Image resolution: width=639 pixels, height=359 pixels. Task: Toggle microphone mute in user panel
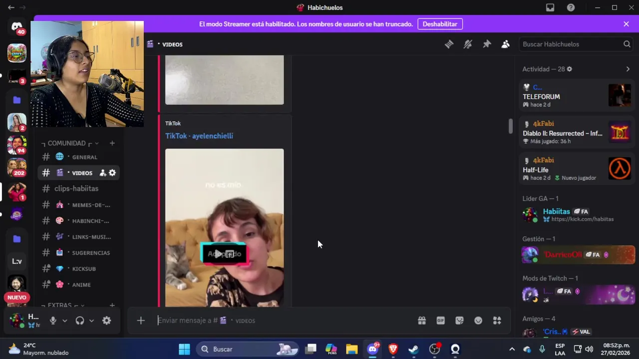point(53,321)
